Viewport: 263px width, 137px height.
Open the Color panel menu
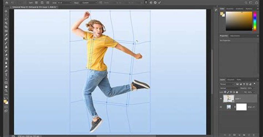point(258,9)
